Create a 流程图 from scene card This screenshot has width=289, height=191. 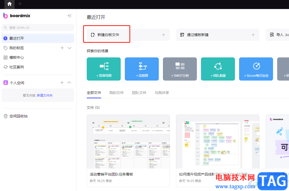point(142,69)
